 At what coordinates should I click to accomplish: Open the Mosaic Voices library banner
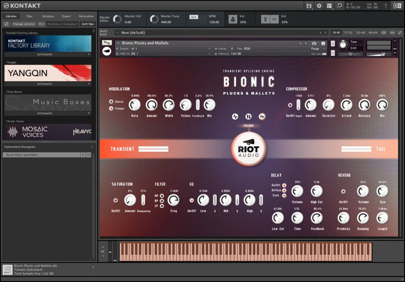pos(48,132)
